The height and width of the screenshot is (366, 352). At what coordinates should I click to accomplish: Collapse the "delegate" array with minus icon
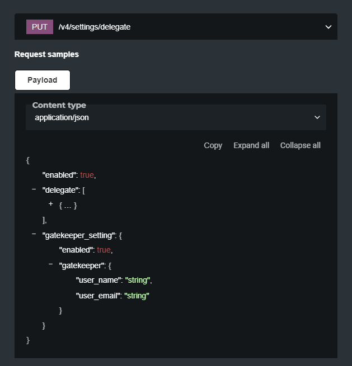click(34, 189)
